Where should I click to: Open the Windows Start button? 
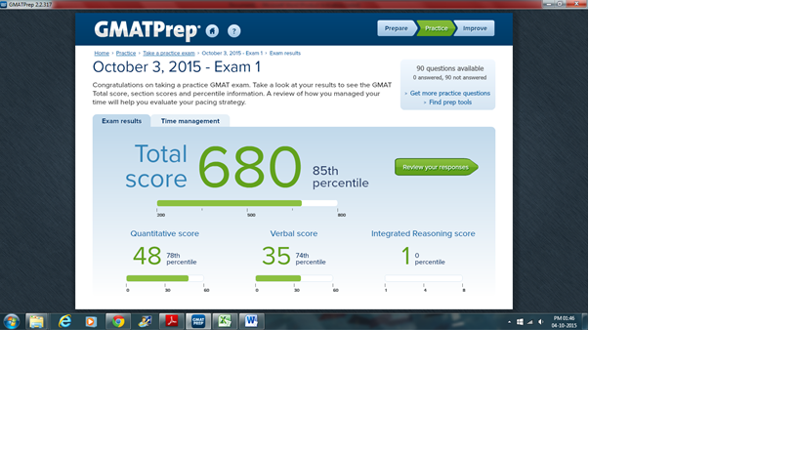coord(11,321)
